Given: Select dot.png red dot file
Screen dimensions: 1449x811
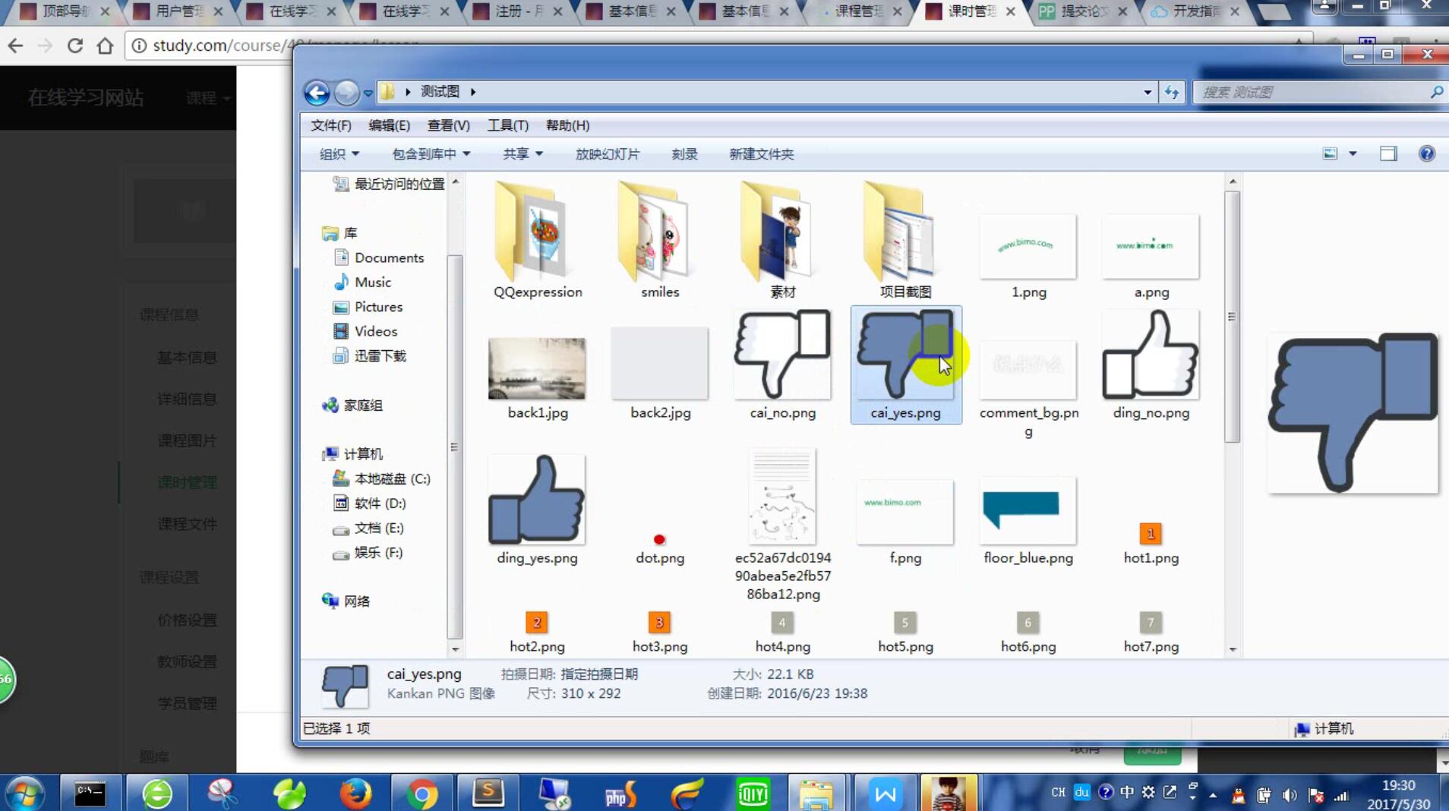Looking at the screenshot, I should point(659,540).
